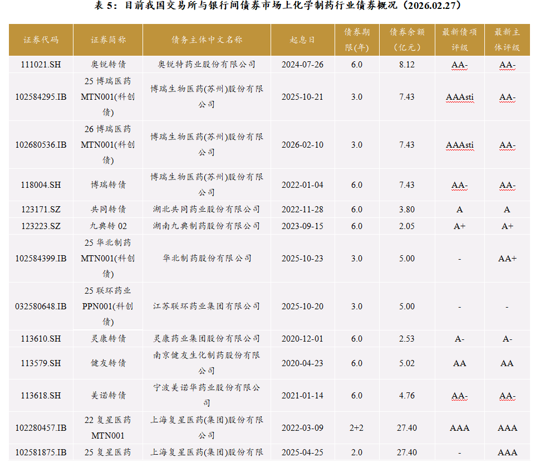The width and height of the screenshot is (540, 467).
Task: Click the date 2025-04-25
Action: pos(302,453)
